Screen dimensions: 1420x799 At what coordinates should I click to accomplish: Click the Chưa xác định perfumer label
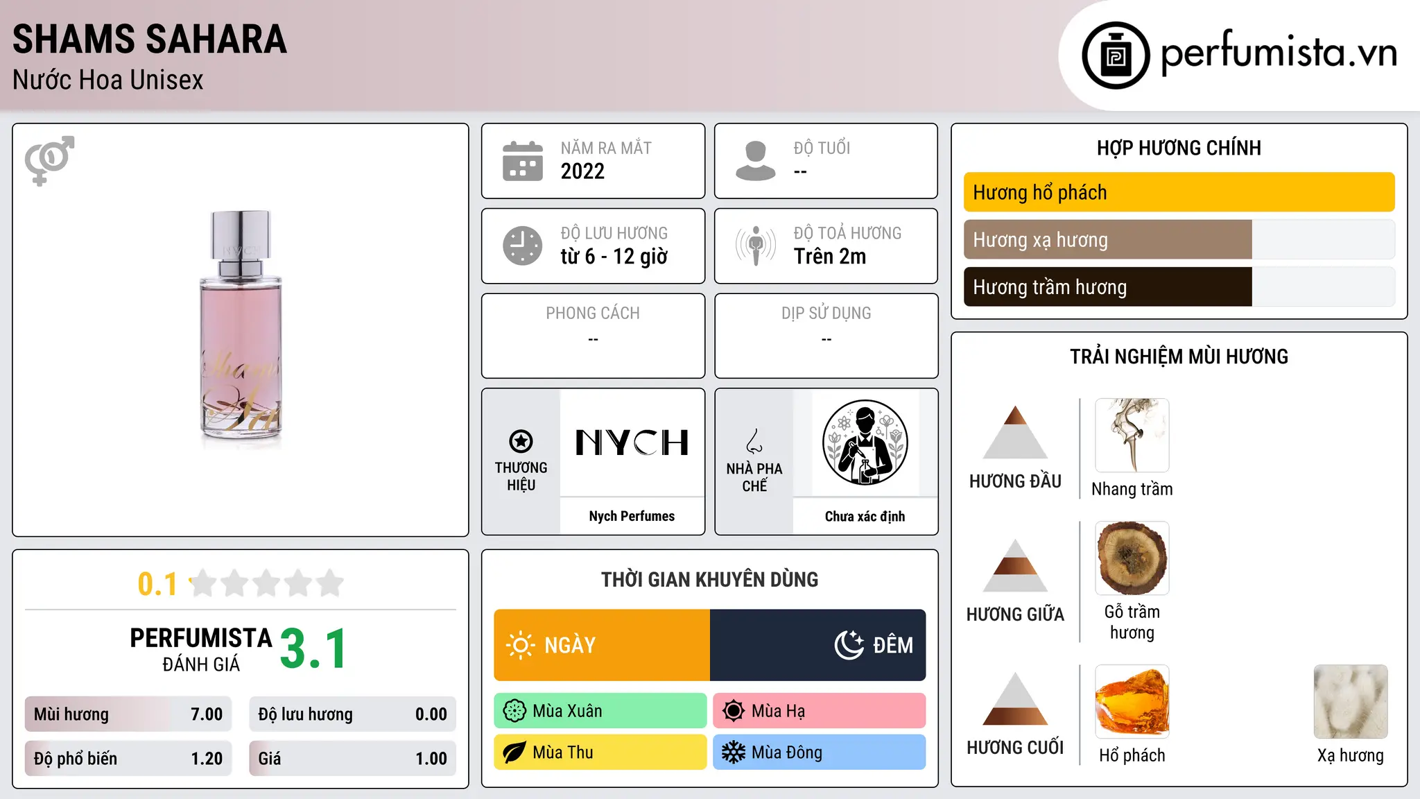[x=865, y=516]
